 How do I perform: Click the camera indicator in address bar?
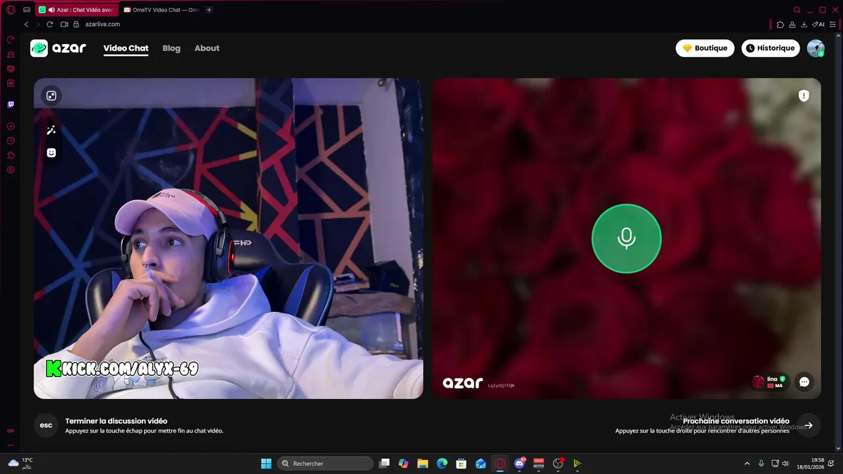(x=65, y=24)
